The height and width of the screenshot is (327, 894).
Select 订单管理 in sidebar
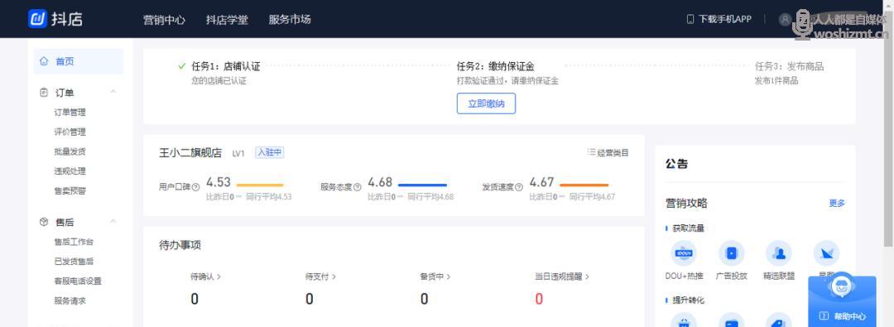[70, 113]
